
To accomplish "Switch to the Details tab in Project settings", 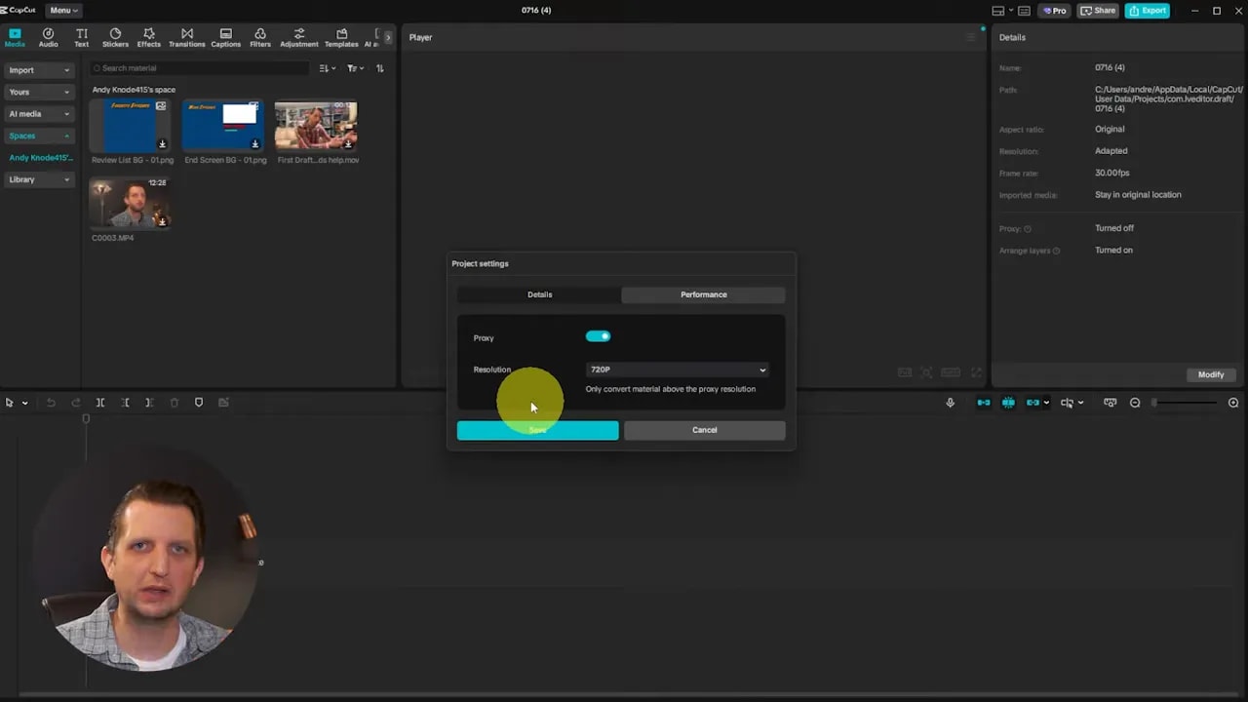I will 539,294.
